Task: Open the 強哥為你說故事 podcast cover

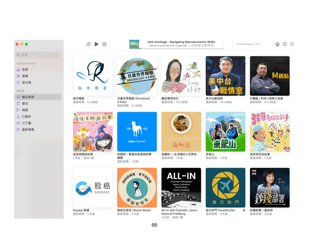Action: pyautogui.click(x=270, y=132)
